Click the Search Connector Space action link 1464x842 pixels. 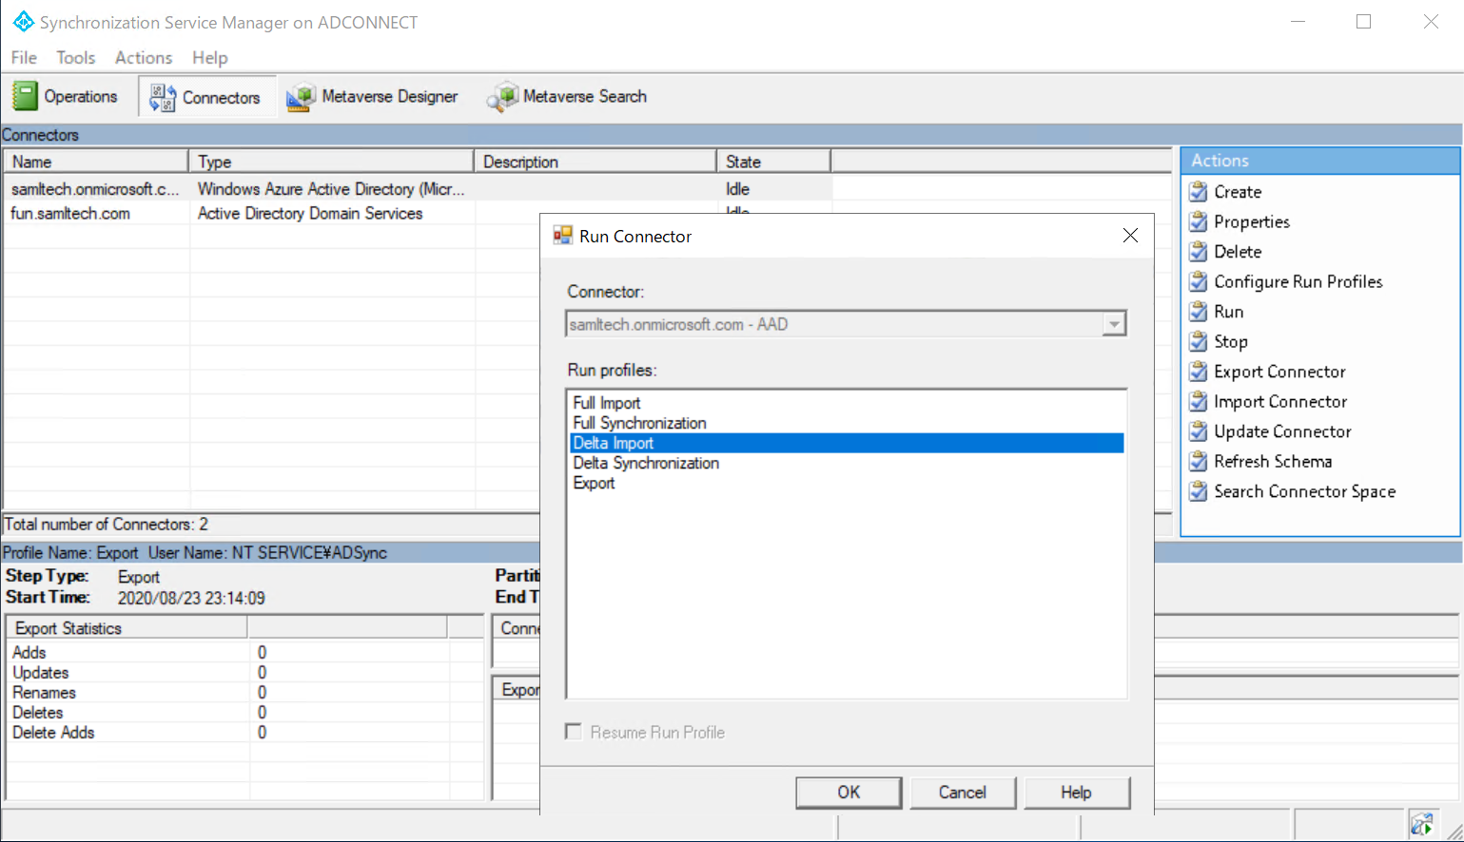[1304, 491]
